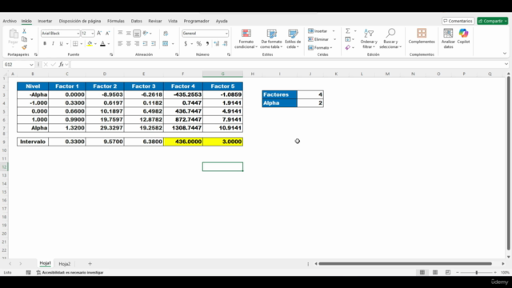Click the Comentarios button

coord(458,21)
